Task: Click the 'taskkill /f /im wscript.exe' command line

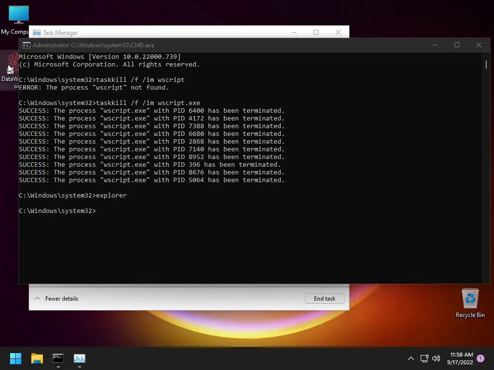Action: pos(110,103)
